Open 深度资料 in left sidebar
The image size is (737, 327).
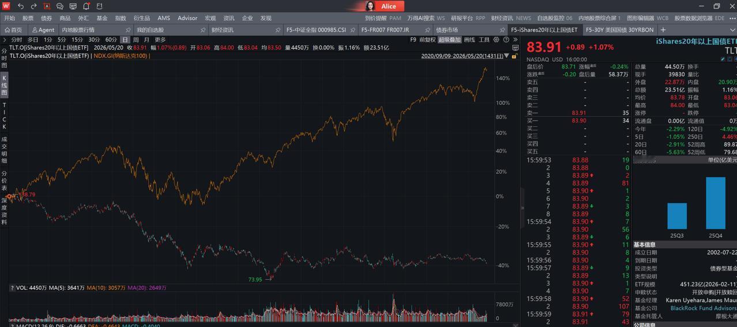tap(4, 211)
